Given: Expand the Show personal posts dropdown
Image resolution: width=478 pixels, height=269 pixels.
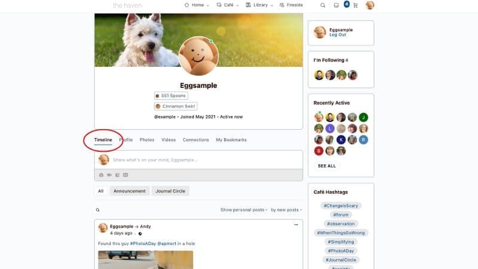Looking at the screenshot, I should [x=244, y=210].
